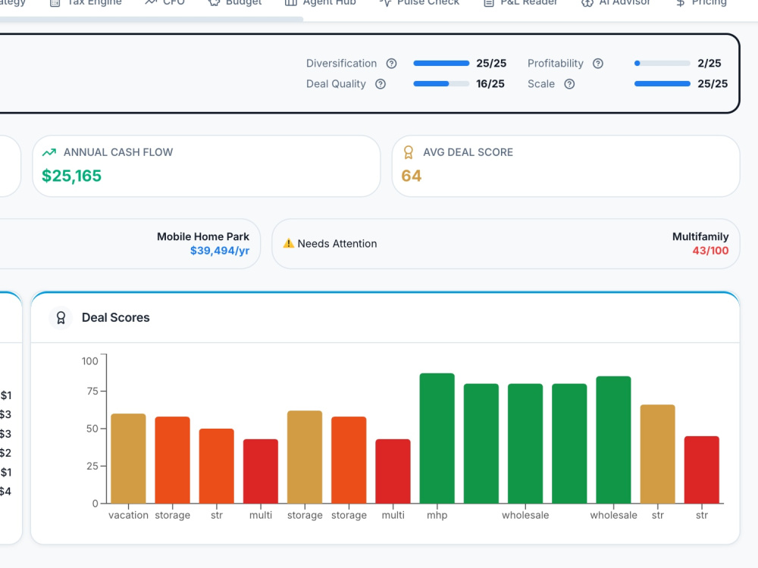Open the Profitability help tooltip icon
Viewport: 758px width, 568px height.
click(598, 64)
